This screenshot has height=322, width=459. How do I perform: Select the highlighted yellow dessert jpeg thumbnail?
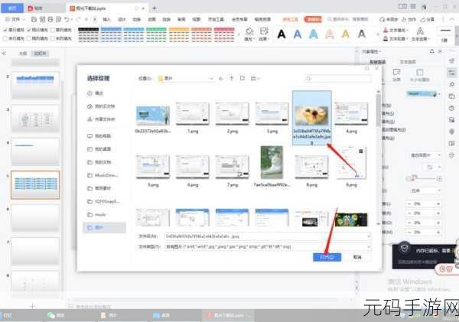pyautogui.click(x=312, y=118)
